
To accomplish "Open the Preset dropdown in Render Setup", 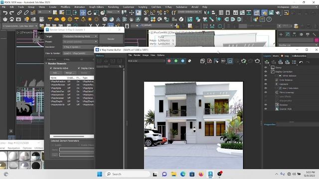I will point(80,42).
